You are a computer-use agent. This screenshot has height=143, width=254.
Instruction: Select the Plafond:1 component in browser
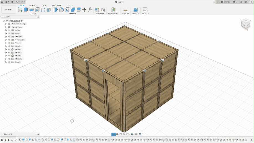click(x=19, y=59)
